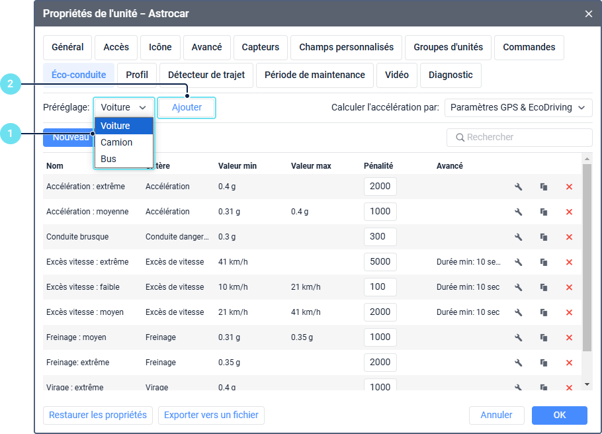Screen dimensions: 602x434
Task: Click wrench icon for Accélération : extrême row
Action: (x=519, y=187)
